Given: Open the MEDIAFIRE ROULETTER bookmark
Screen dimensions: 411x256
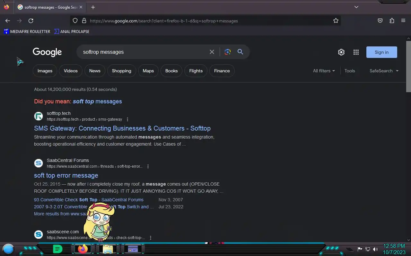Looking at the screenshot, I should [x=27, y=31].
